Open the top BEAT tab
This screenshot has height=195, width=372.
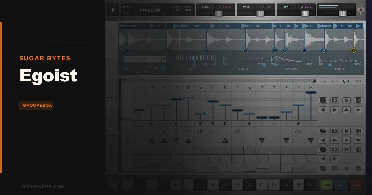(286, 6)
